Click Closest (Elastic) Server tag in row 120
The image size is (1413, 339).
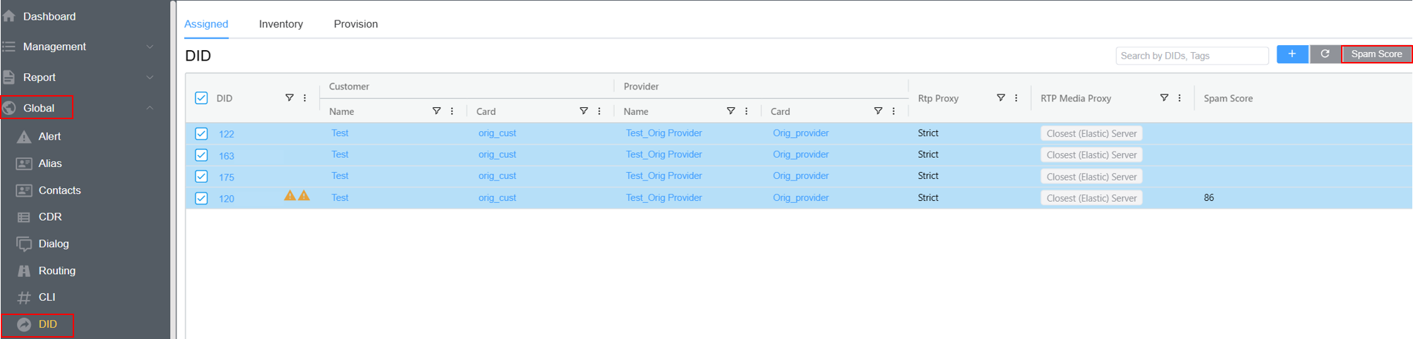[x=1091, y=198]
